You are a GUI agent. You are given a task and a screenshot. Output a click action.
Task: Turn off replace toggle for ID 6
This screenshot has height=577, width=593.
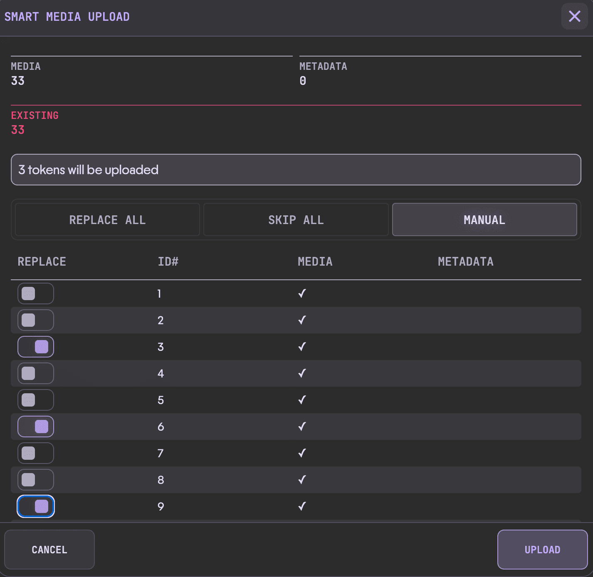click(x=36, y=427)
